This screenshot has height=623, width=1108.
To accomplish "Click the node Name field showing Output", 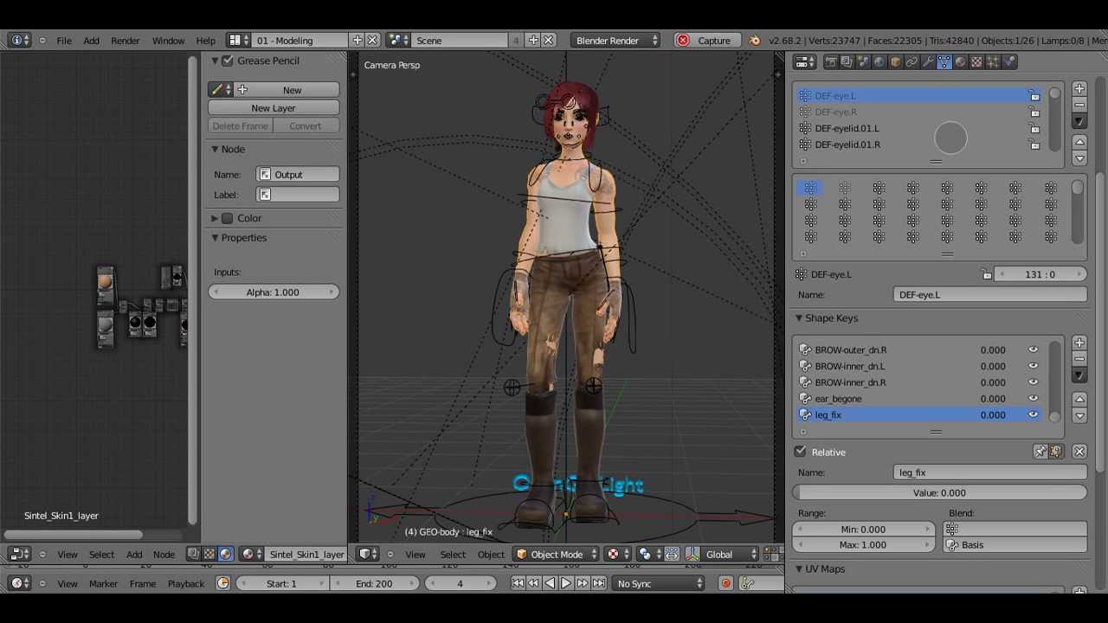I will pos(298,175).
